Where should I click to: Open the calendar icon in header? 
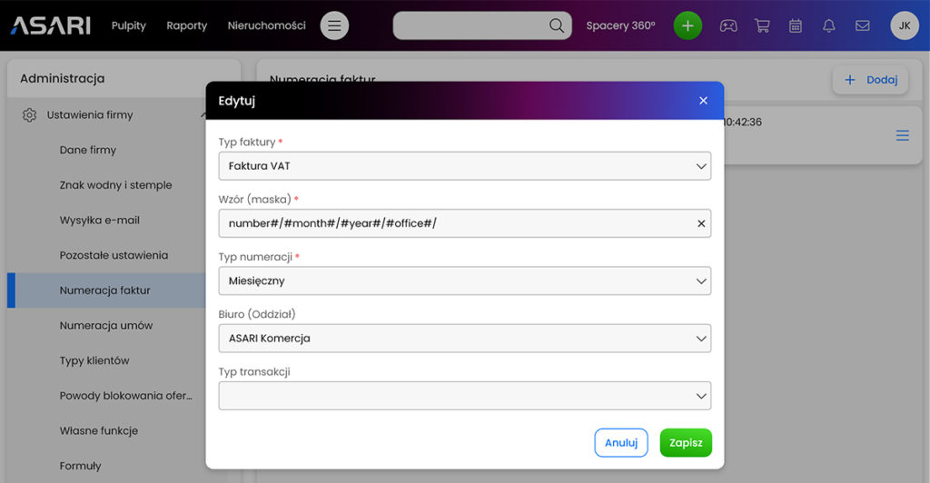pyautogui.click(x=796, y=25)
